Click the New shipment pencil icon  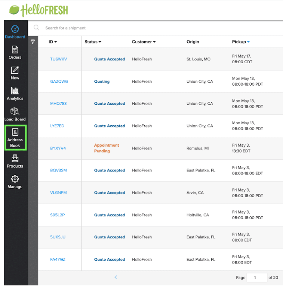pos(15,70)
